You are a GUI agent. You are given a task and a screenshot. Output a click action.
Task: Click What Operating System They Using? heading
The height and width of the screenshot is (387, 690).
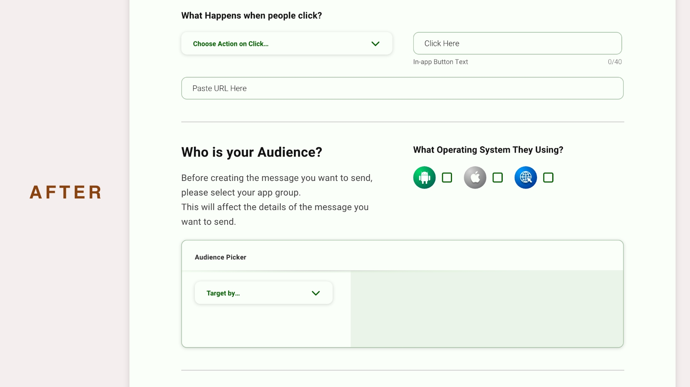tap(488, 150)
